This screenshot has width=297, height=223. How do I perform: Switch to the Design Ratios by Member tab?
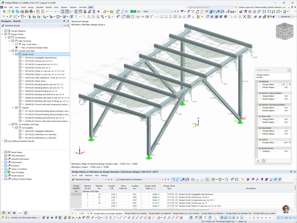(x=212, y=214)
